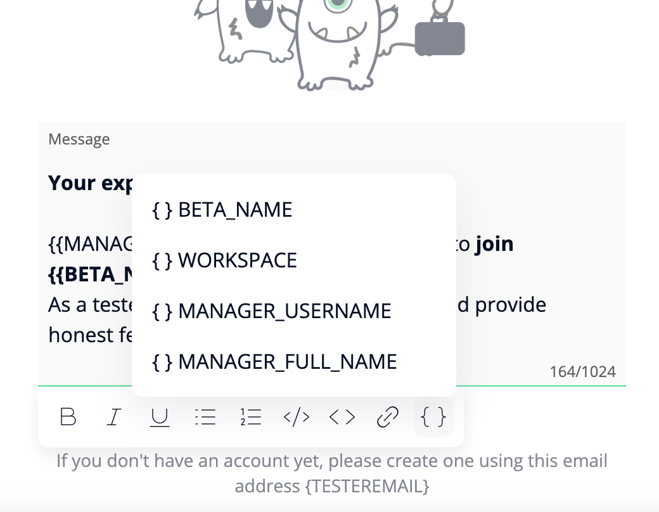Select the MANAGER_USERNAME variable
The image size is (659, 512).
click(272, 311)
